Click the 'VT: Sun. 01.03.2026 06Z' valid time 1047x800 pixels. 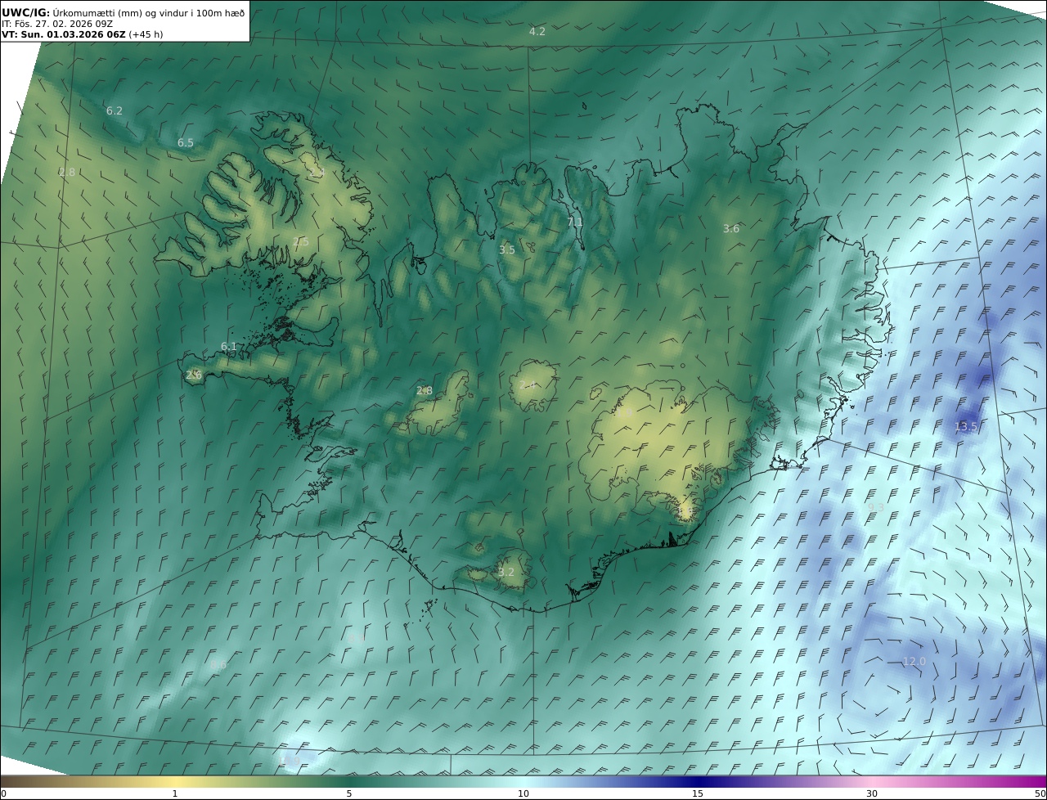64,34
